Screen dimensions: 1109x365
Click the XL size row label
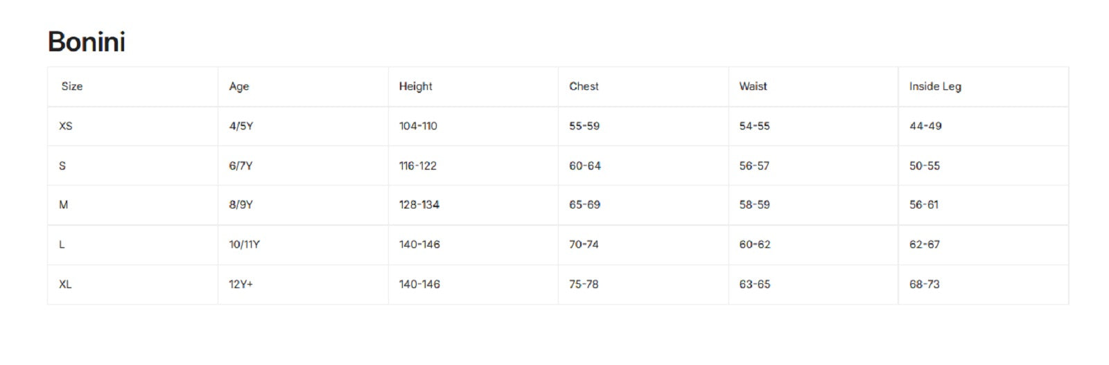[x=65, y=284]
